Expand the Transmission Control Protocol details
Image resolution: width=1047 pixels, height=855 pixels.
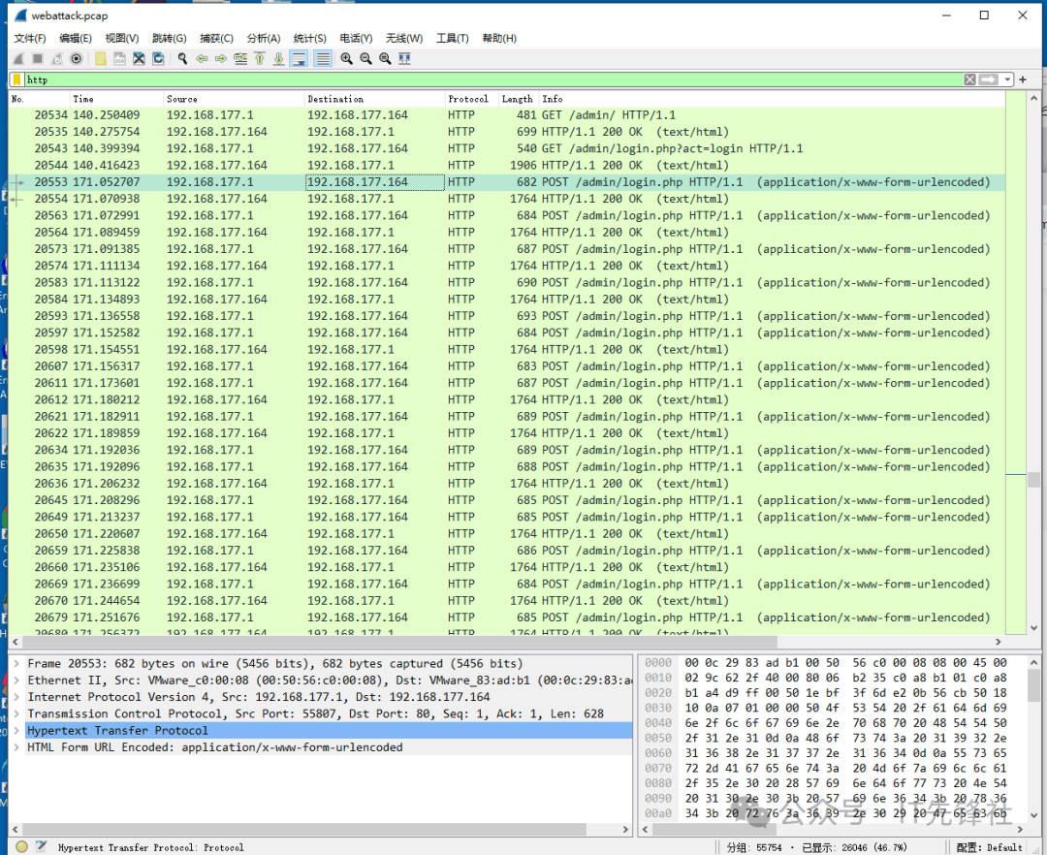click(x=16, y=713)
